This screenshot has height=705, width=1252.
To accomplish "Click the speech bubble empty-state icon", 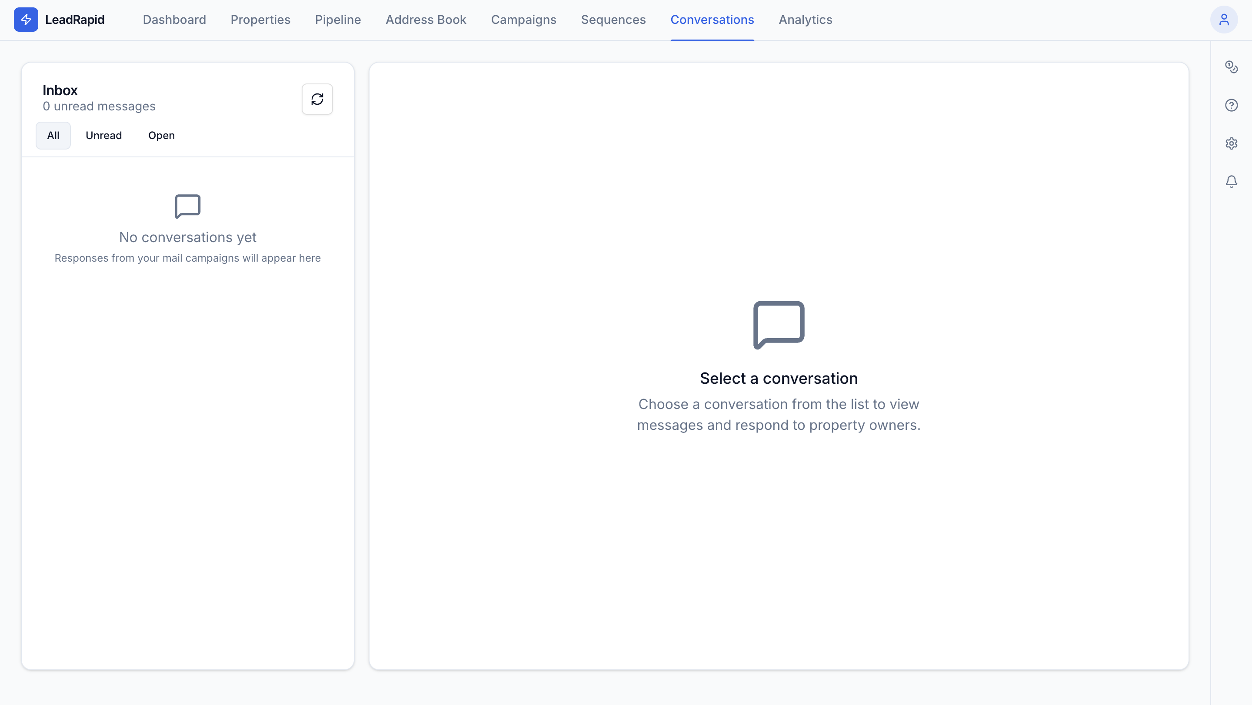I will [778, 325].
